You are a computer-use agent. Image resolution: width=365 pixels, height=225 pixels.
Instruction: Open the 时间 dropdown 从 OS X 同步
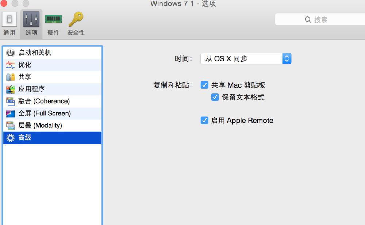pyautogui.click(x=246, y=58)
